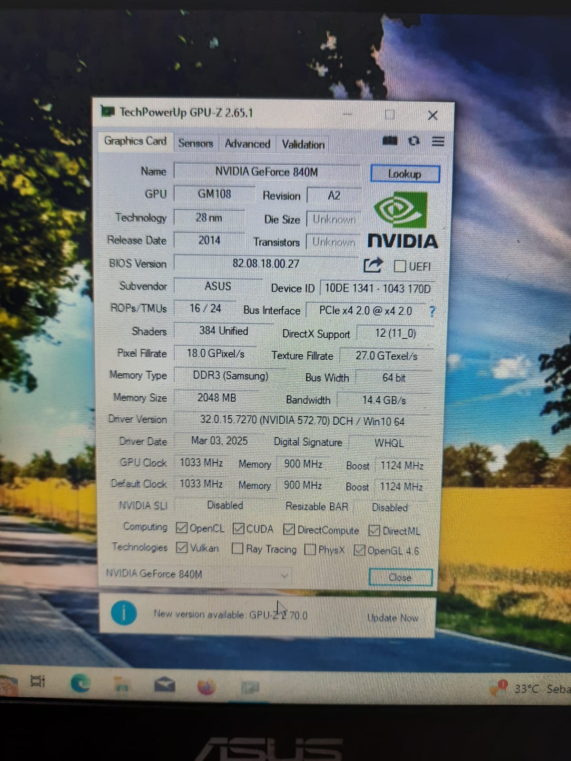Open Task View on the taskbar

[38, 681]
